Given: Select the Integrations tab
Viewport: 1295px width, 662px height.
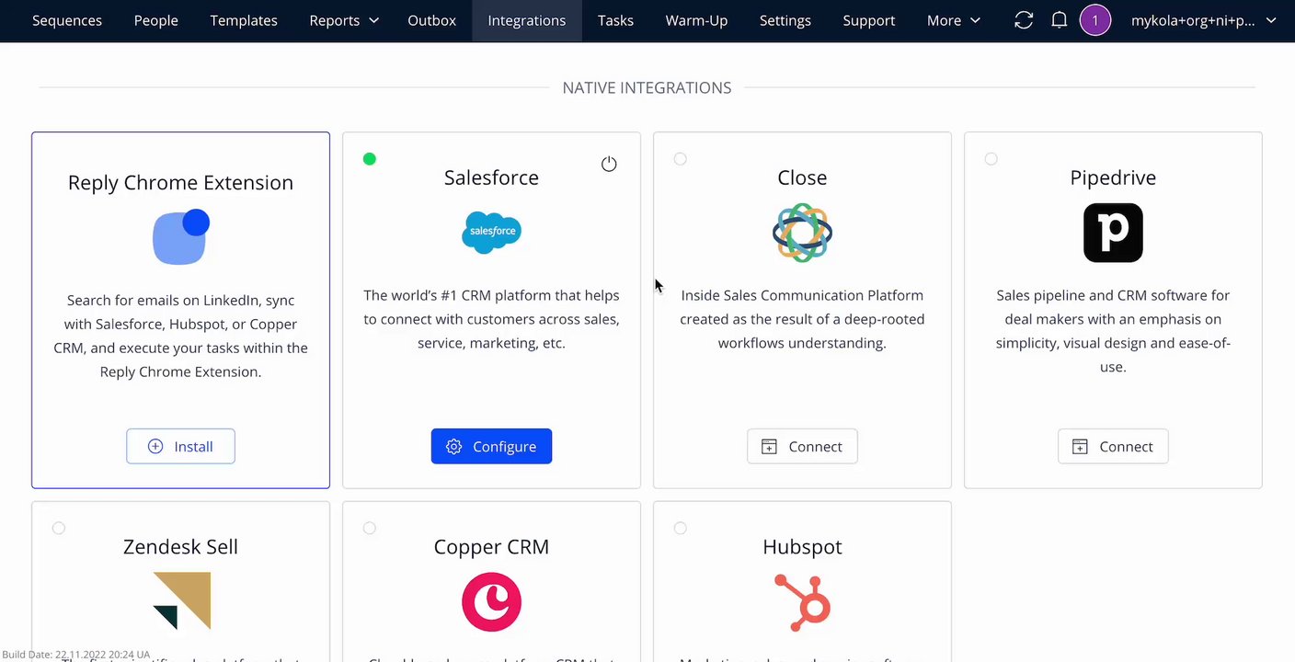Looking at the screenshot, I should (527, 20).
